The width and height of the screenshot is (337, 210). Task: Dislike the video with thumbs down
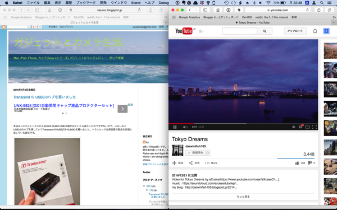(309, 163)
